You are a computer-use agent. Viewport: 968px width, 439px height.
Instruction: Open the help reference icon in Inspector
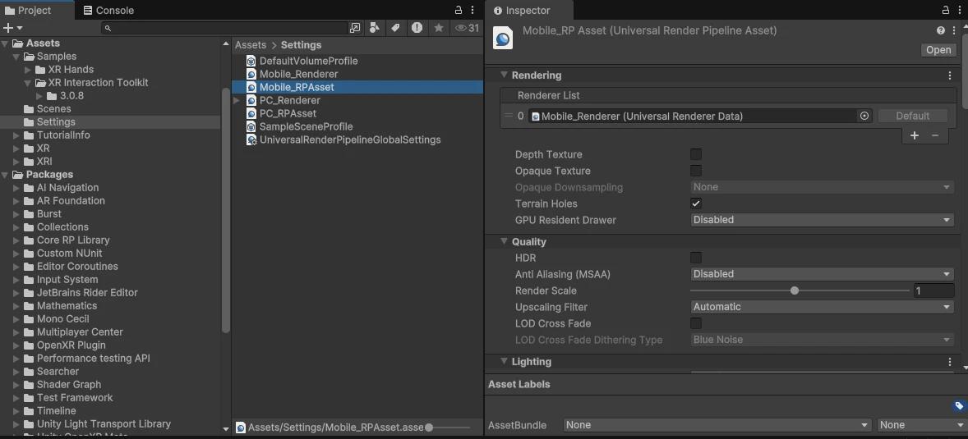coord(940,30)
